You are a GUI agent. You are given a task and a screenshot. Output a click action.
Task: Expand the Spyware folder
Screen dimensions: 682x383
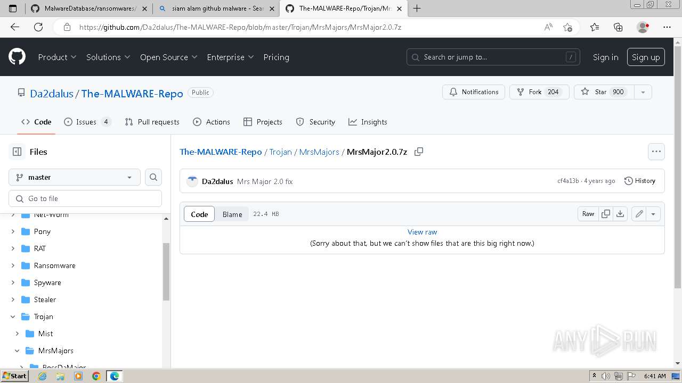pyautogui.click(x=13, y=282)
